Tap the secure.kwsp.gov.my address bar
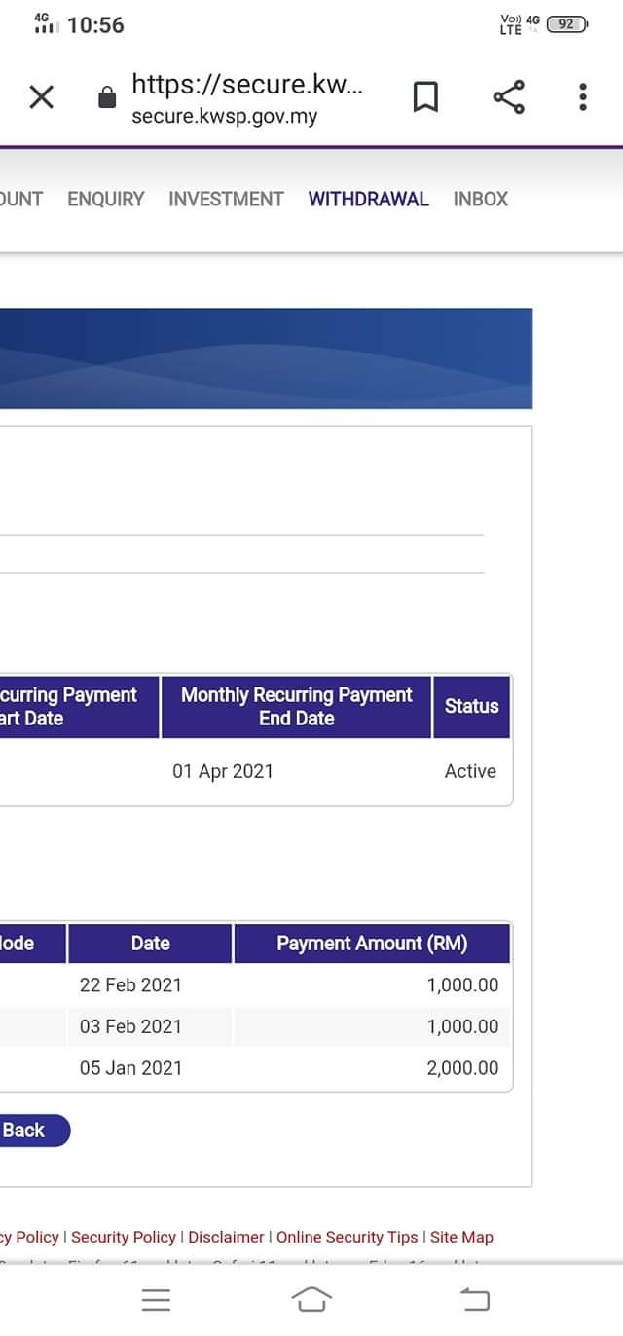The height and width of the screenshot is (1336, 623). pos(247,97)
